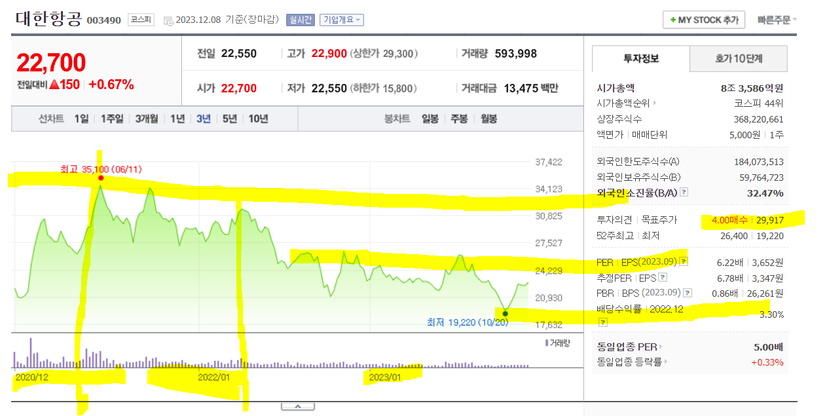Click the 시가총액 8조 3,586억원 value
The height and width of the screenshot is (416, 827).
click(x=752, y=88)
